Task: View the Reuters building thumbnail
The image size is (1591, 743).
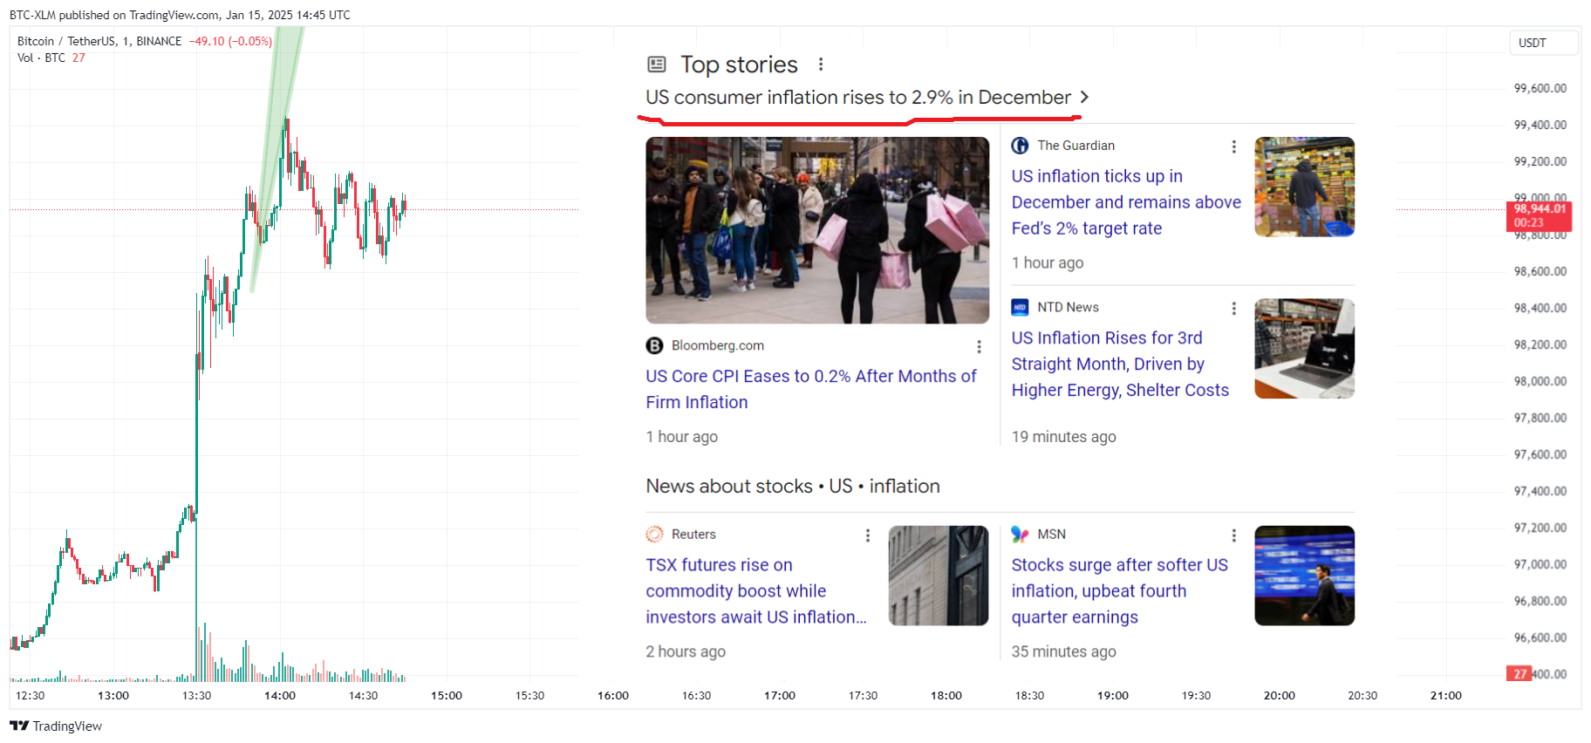Action: 939,576
